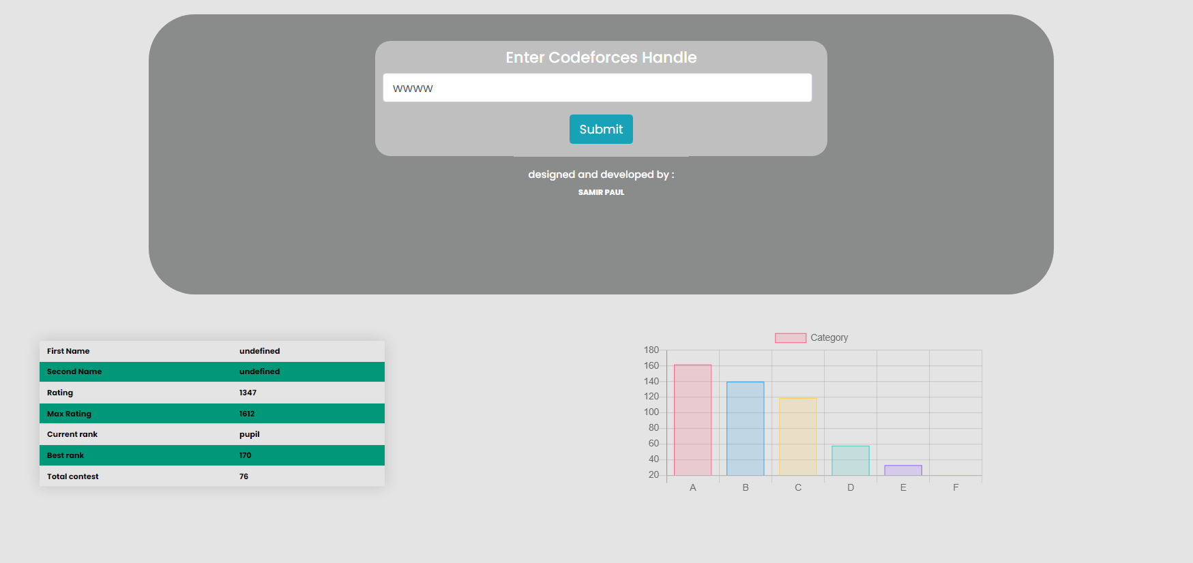Click the purple bar for category E
Screen dimensions: 1193x563
point(903,470)
